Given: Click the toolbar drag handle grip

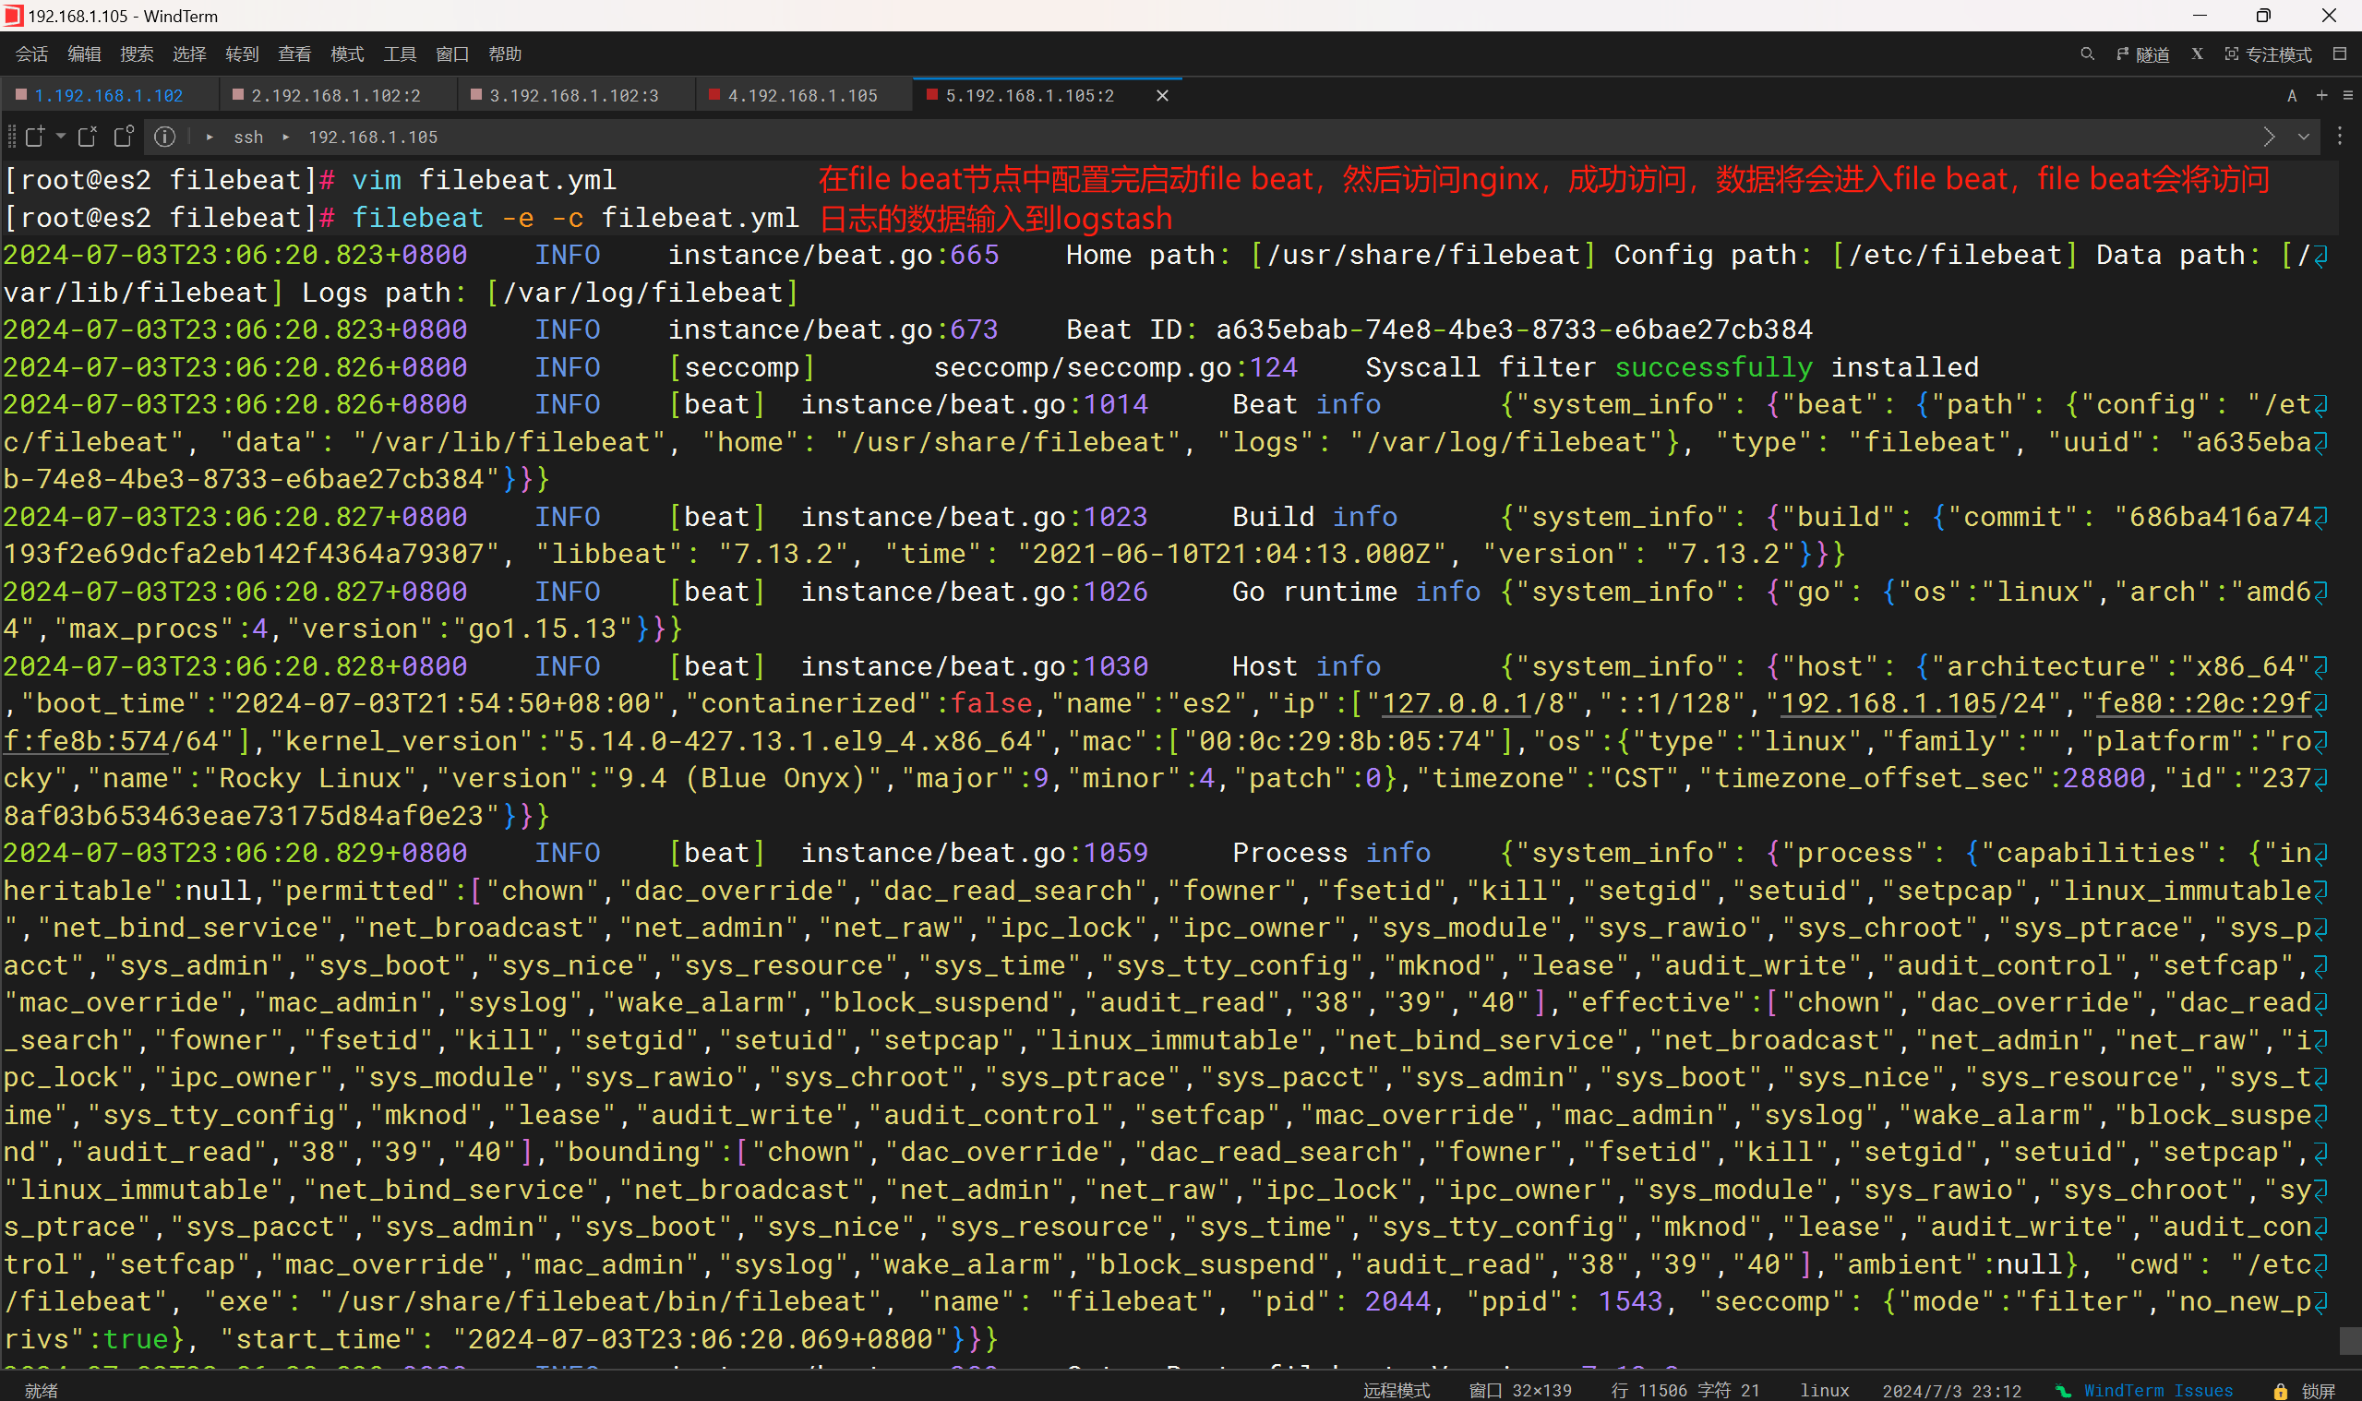Looking at the screenshot, I should click(11, 137).
